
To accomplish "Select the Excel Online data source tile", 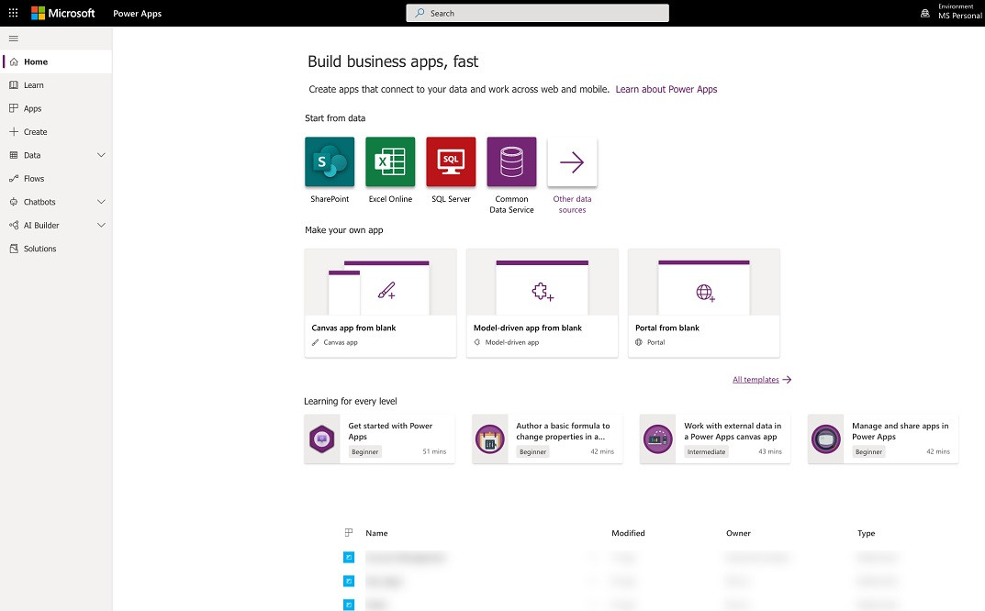I will coord(390,162).
